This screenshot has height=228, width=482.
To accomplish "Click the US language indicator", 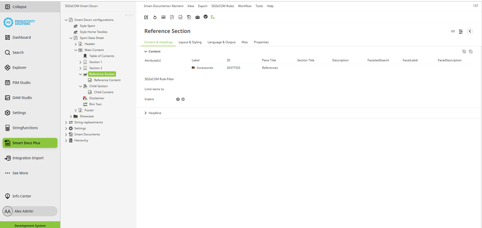I will tap(453, 31).
